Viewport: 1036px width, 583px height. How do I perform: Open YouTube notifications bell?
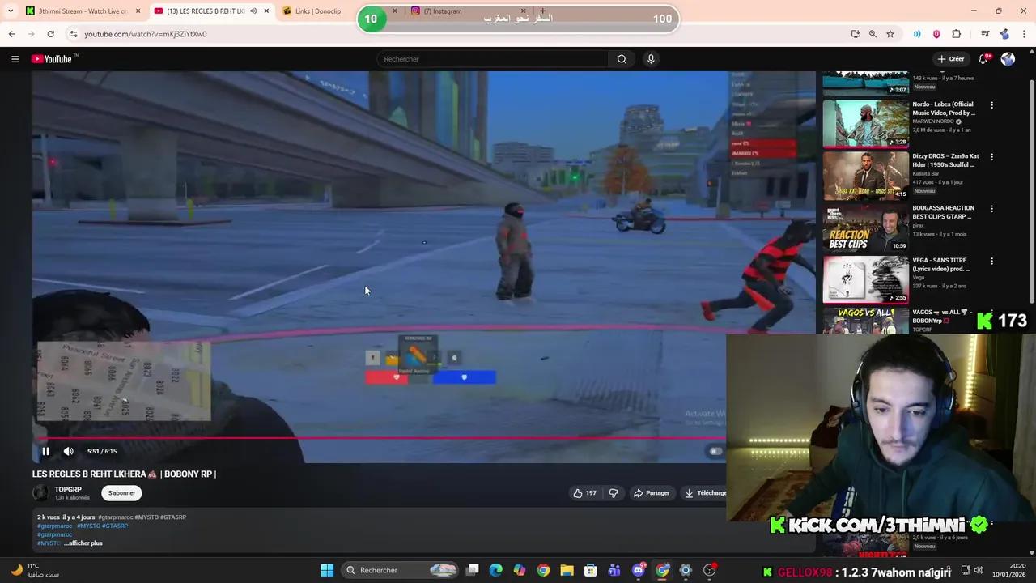coord(983,58)
